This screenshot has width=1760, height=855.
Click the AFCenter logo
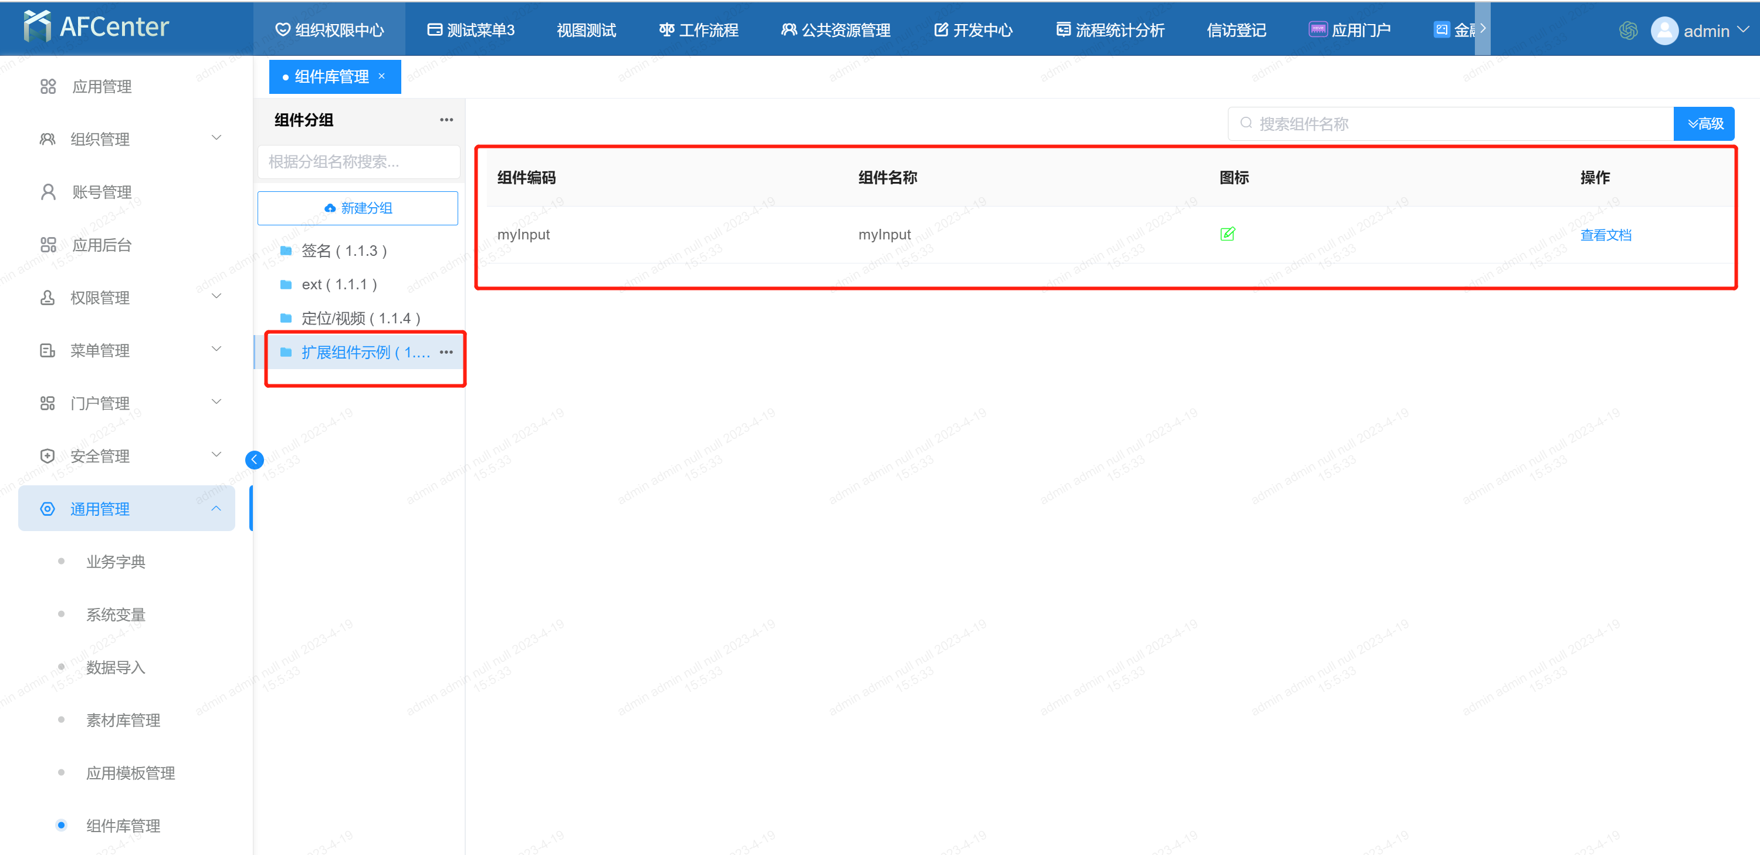coord(96,28)
